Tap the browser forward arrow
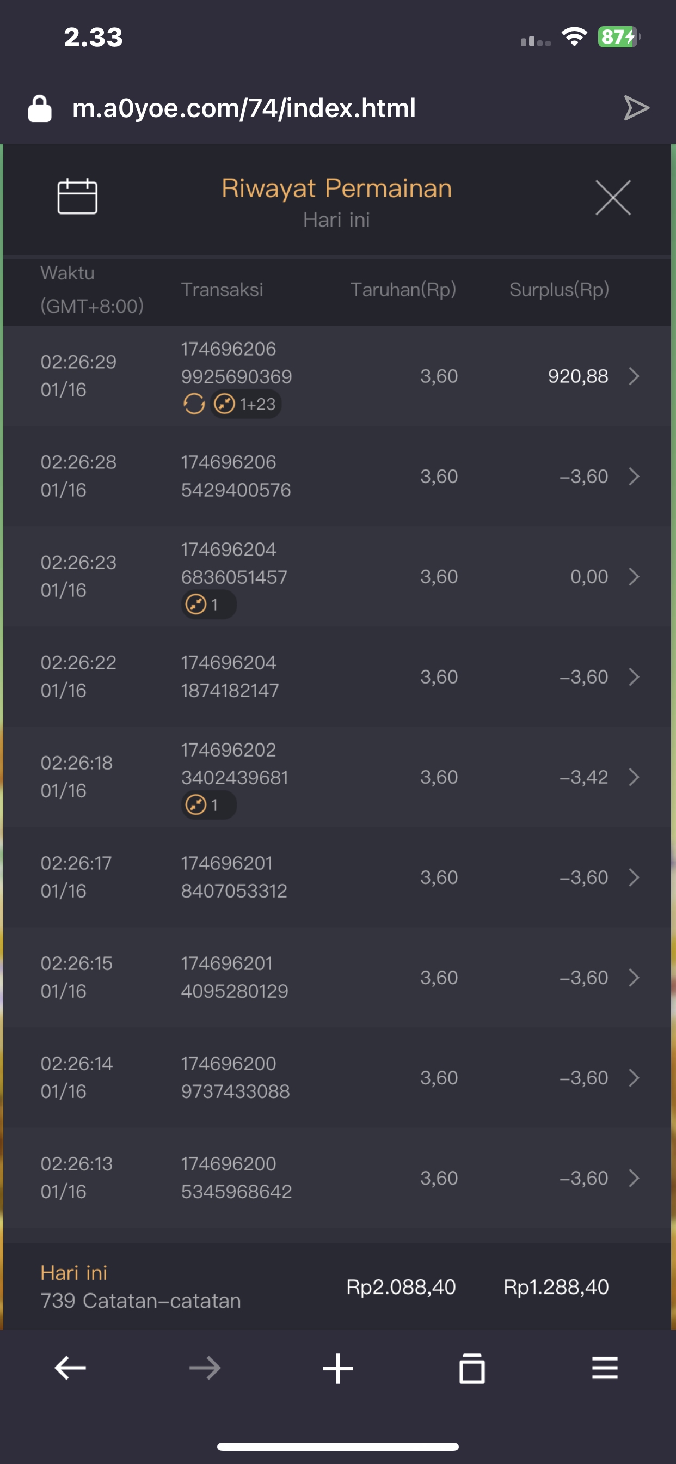The image size is (676, 1464). [x=205, y=1368]
